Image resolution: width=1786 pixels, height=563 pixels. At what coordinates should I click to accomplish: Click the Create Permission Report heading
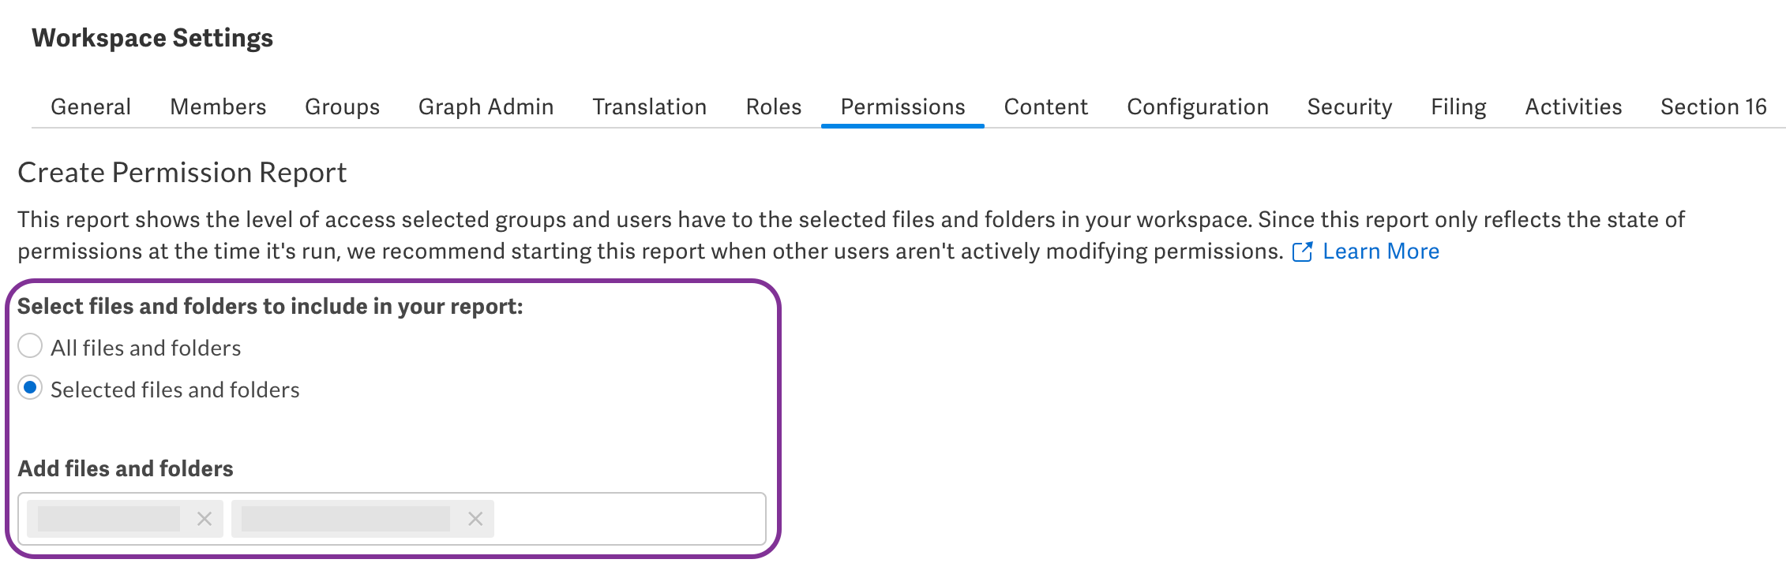coord(182,173)
